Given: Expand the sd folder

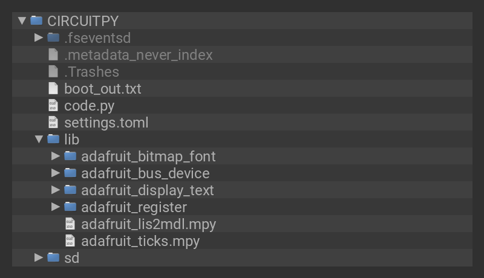Looking at the screenshot, I should [x=39, y=257].
